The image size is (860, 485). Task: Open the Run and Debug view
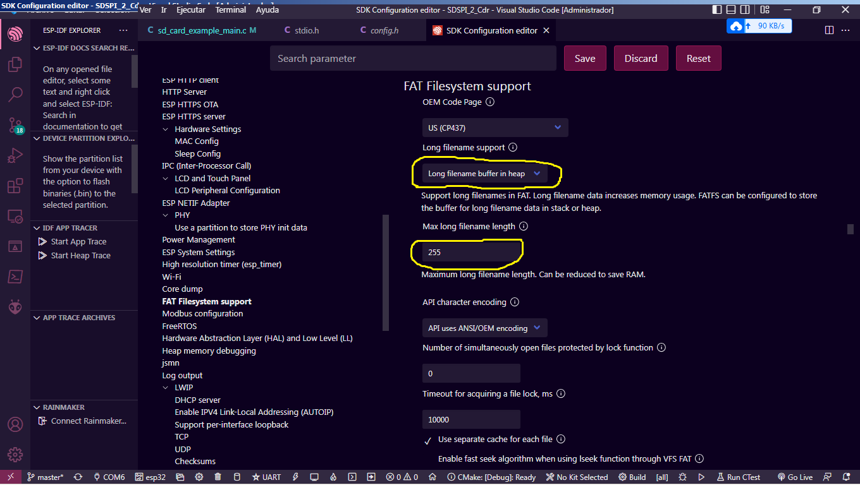[x=15, y=155]
